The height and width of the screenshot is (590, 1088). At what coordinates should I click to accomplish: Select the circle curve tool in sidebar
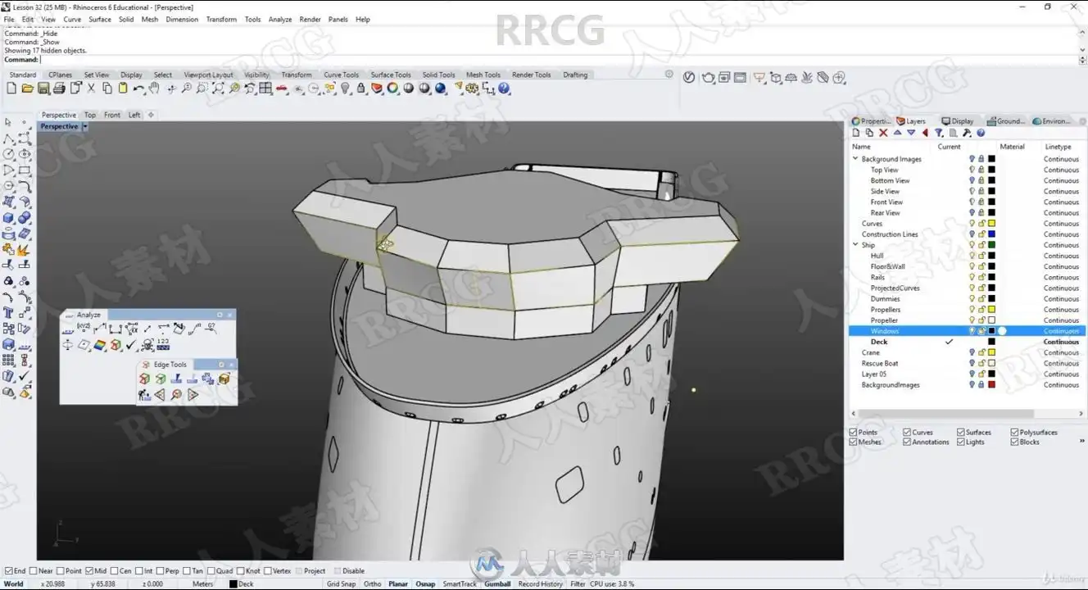coord(8,154)
